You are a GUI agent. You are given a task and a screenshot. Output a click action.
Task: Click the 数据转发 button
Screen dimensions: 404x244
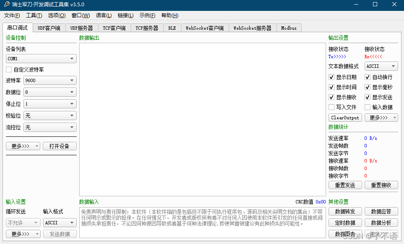coord(345,212)
